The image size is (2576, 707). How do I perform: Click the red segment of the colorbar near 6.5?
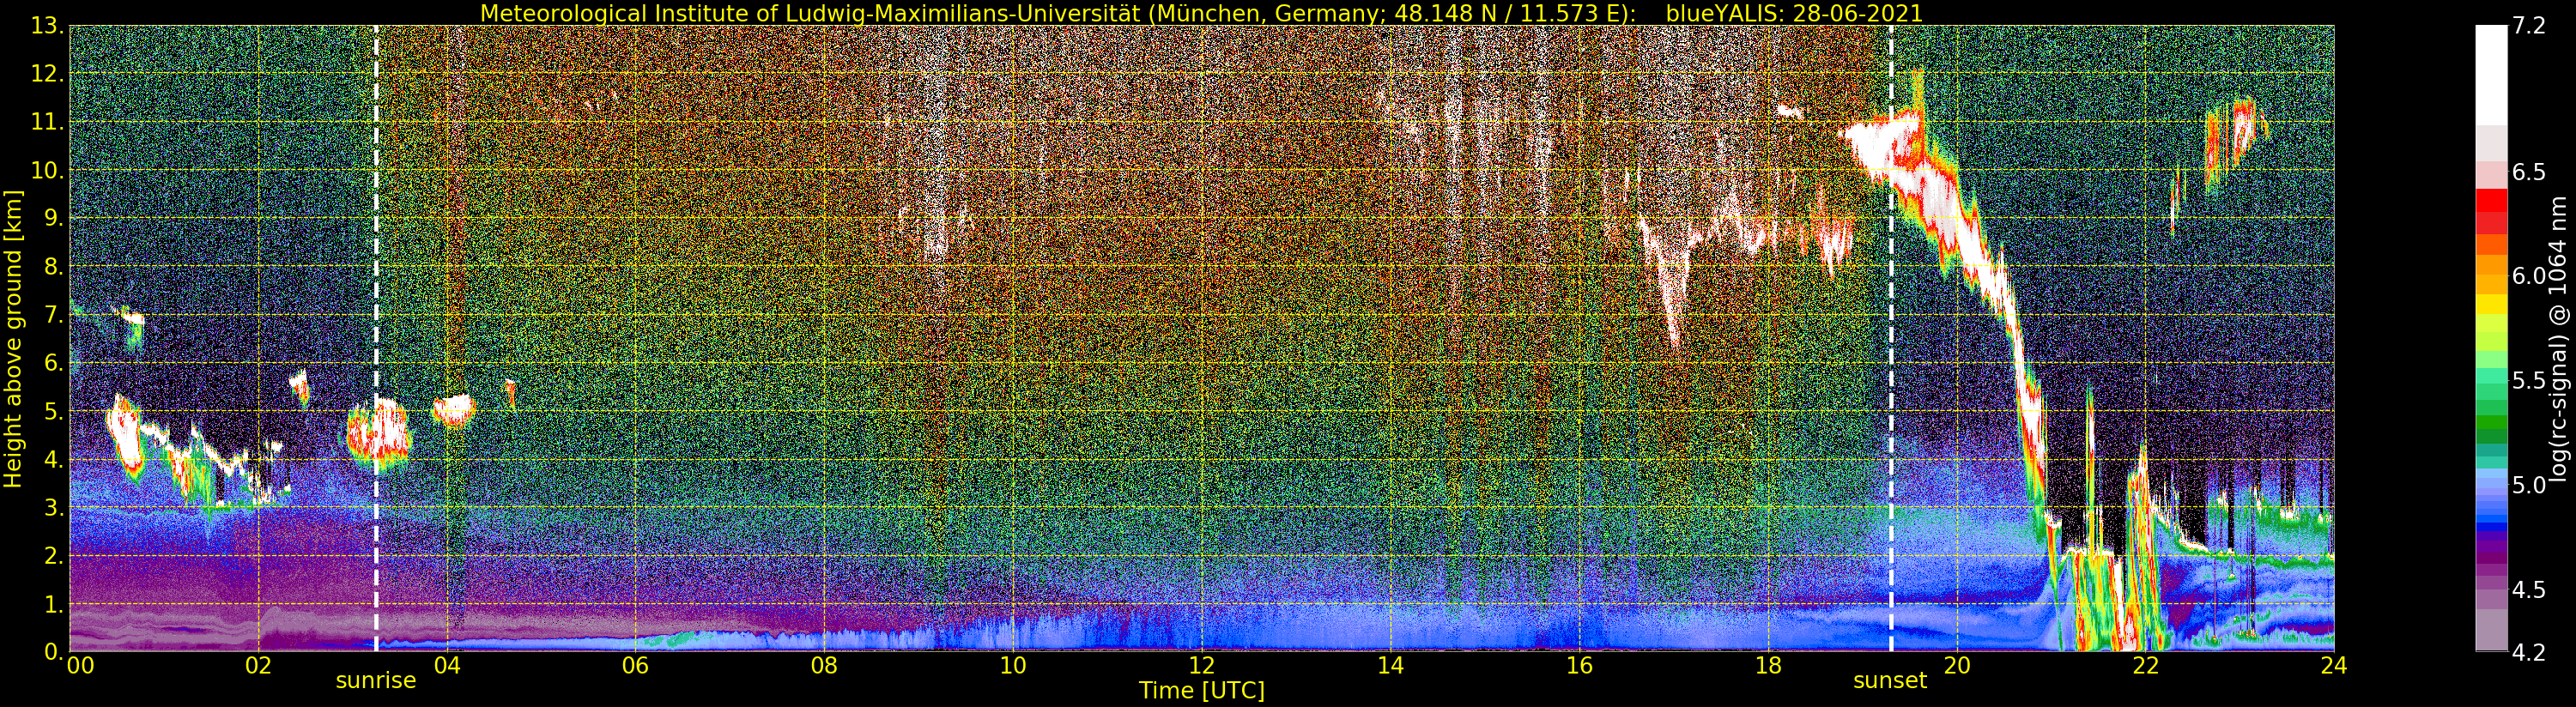pos(2491,200)
